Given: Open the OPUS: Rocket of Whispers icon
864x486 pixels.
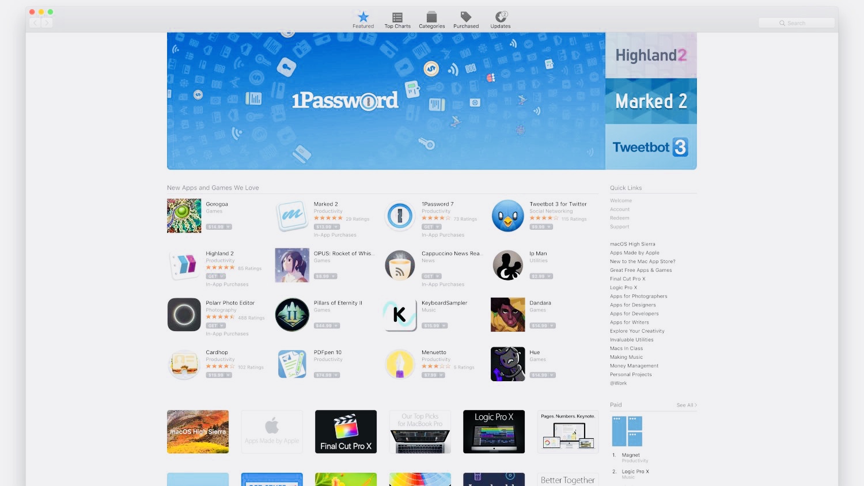Looking at the screenshot, I should 292,265.
